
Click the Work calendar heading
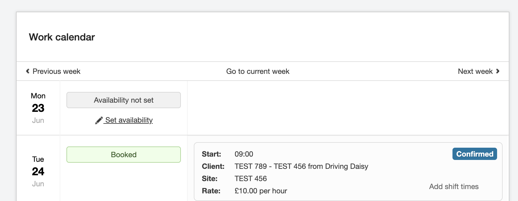(x=62, y=37)
